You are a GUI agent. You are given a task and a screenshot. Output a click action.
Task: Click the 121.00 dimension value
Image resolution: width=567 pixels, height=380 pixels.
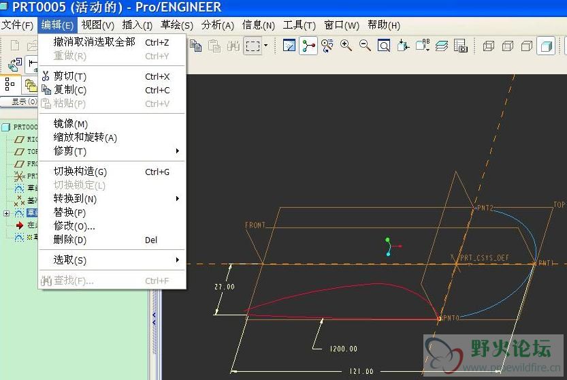361,371
